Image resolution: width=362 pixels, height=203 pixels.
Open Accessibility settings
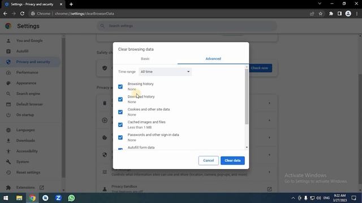(27, 151)
